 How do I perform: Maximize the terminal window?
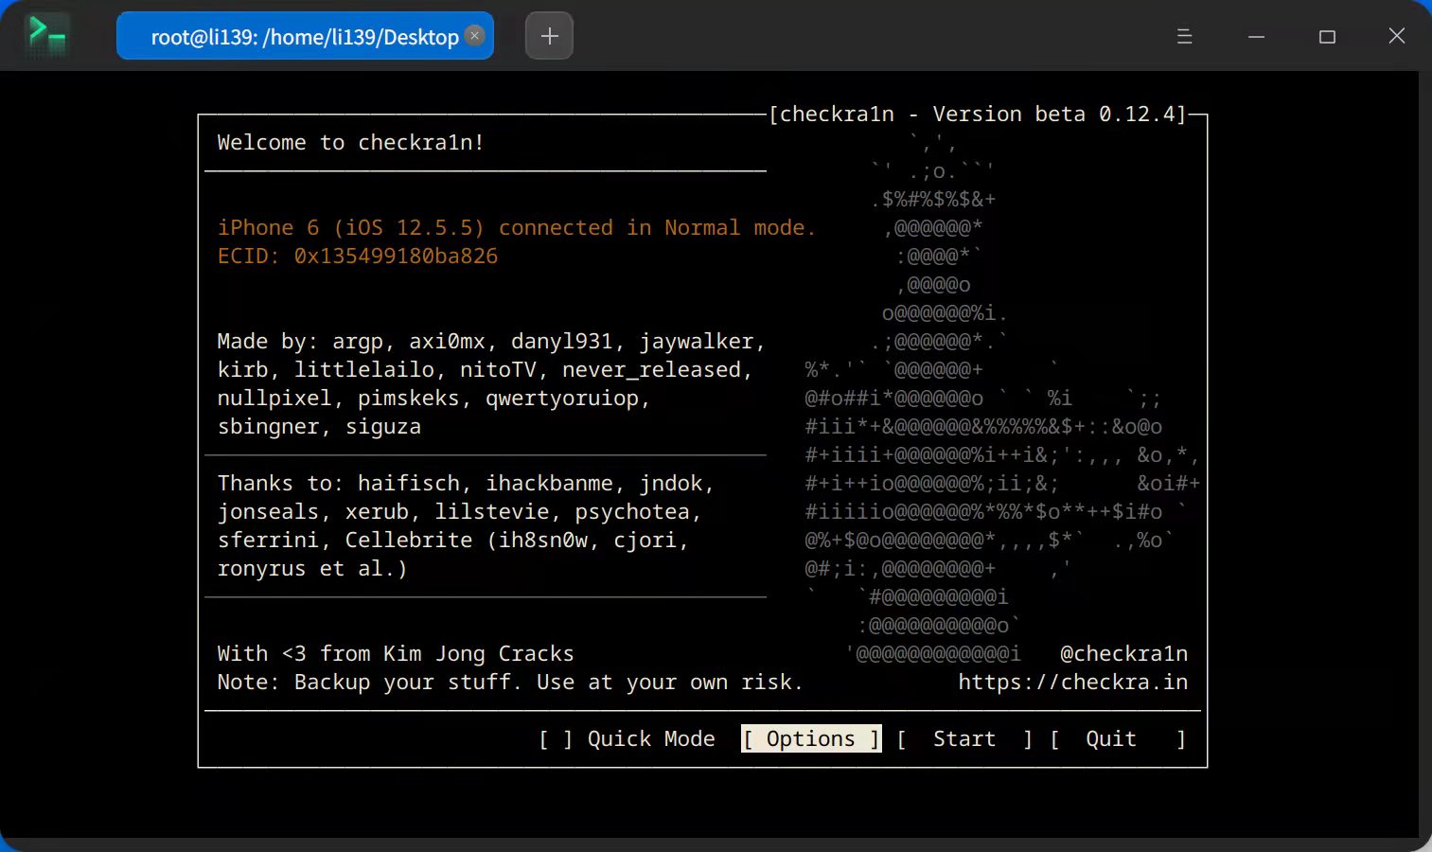click(1327, 36)
